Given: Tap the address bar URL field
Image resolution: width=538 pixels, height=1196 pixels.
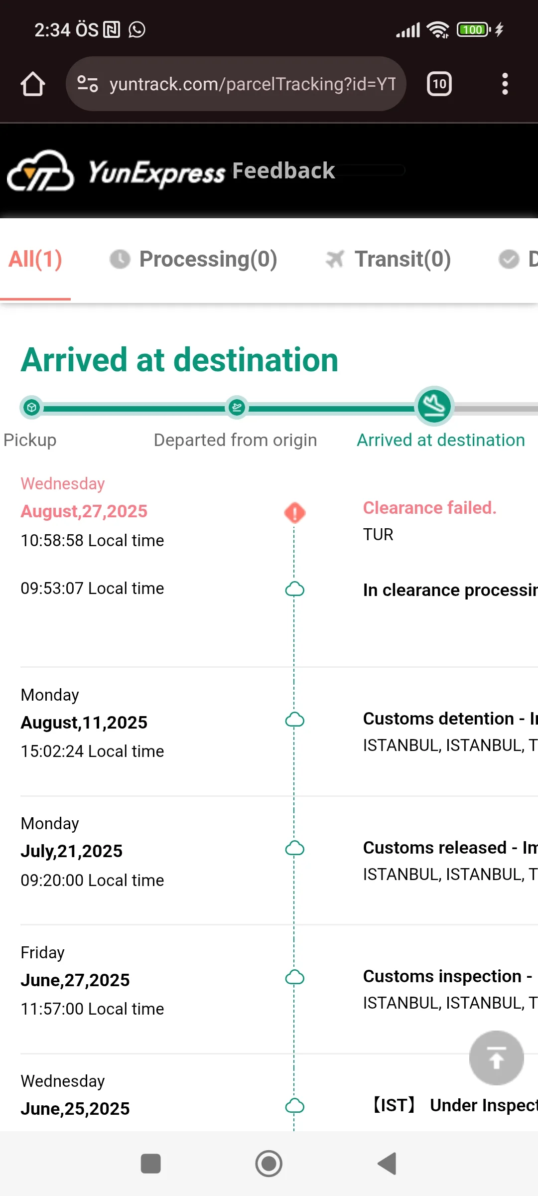Looking at the screenshot, I should click(x=253, y=84).
